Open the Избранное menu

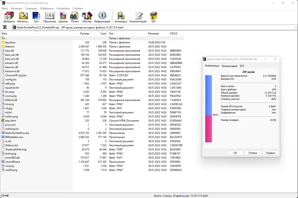(x=47, y=8)
